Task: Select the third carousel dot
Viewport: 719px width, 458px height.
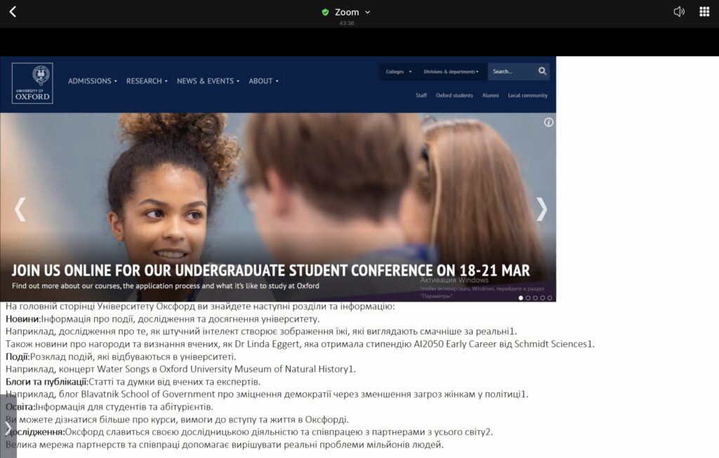Action: (x=535, y=297)
